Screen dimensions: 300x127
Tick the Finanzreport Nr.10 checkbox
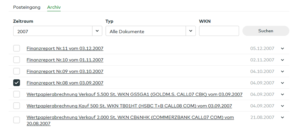pos(17,60)
